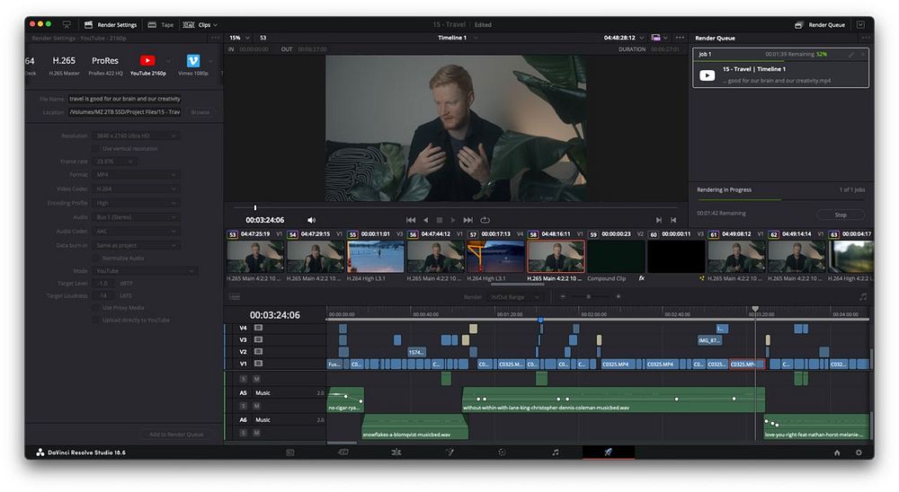899x492 pixels.
Task: Solo the A6 Music track
Action: pos(243,433)
